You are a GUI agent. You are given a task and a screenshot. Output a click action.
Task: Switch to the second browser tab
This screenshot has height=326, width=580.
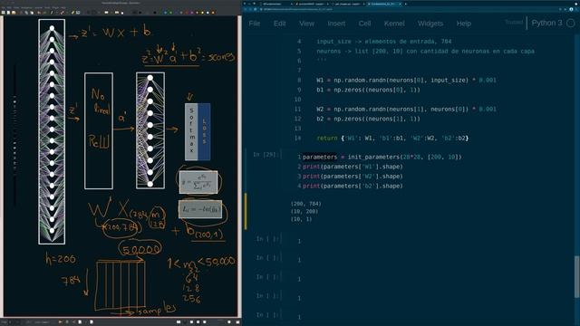312,4
